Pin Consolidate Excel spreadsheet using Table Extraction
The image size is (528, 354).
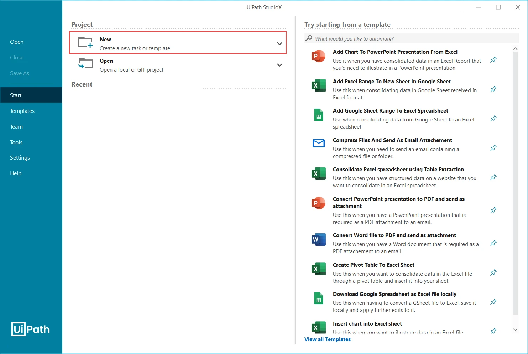click(493, 177)
